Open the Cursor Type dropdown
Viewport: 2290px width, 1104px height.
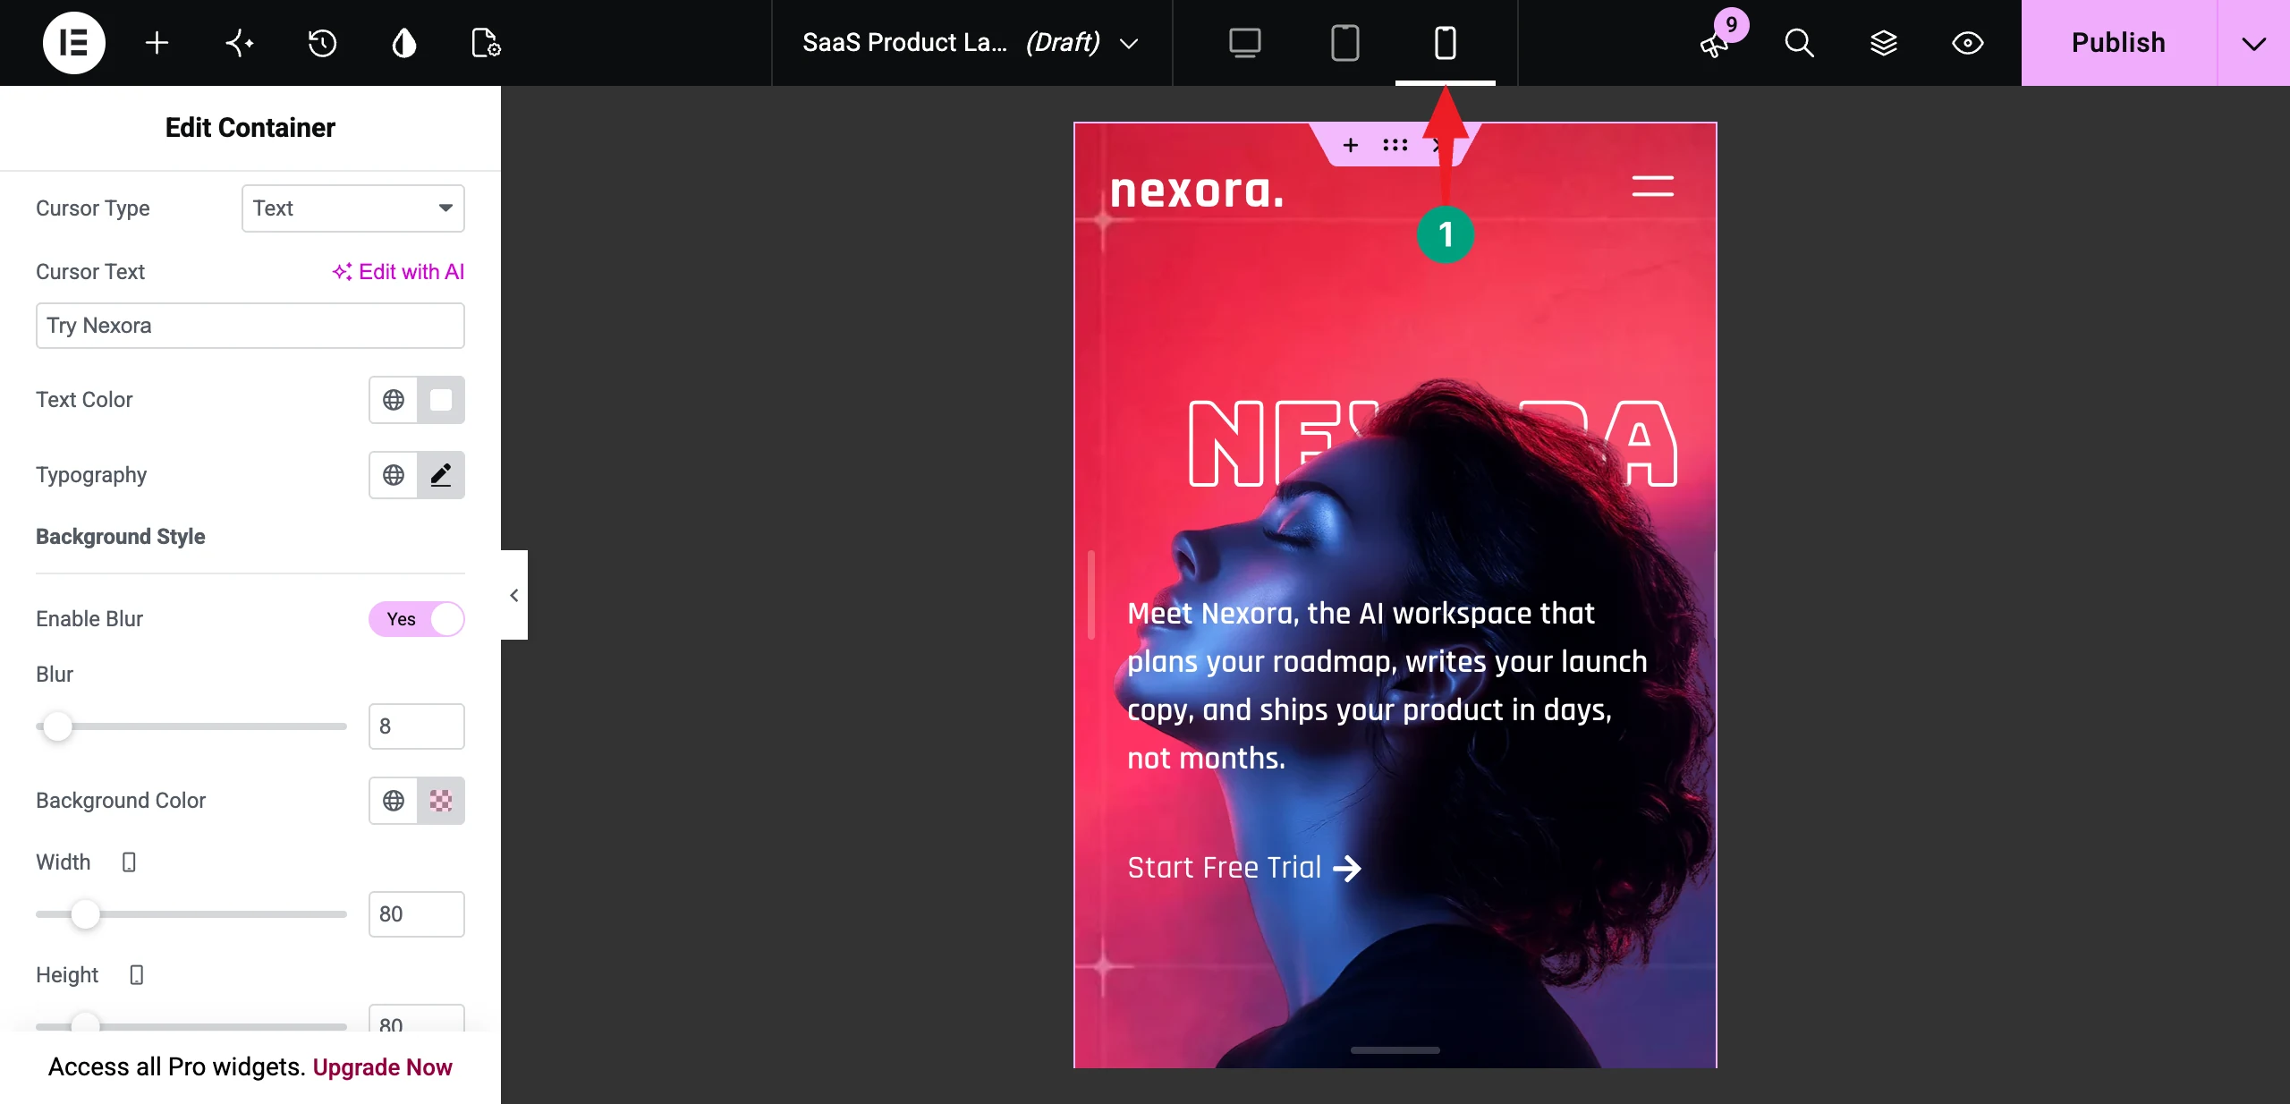(353, 208)
